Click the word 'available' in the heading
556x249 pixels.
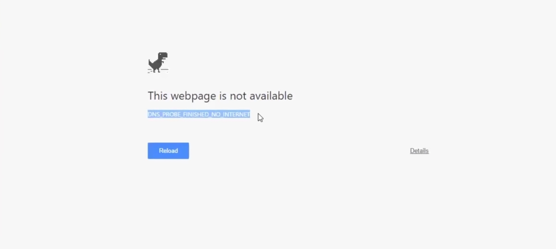(x=271, y=96)
